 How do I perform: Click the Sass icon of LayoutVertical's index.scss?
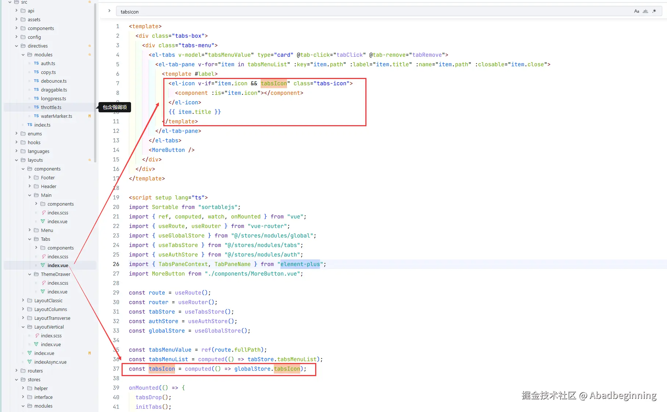37,336
